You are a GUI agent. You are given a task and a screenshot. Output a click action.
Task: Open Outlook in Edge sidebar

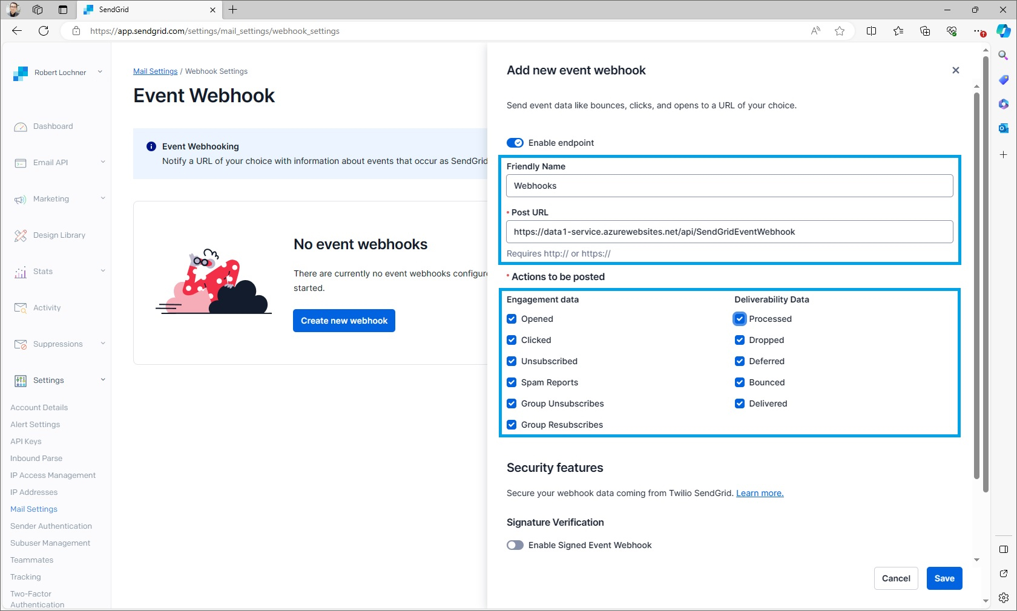tap(1003, 128)
